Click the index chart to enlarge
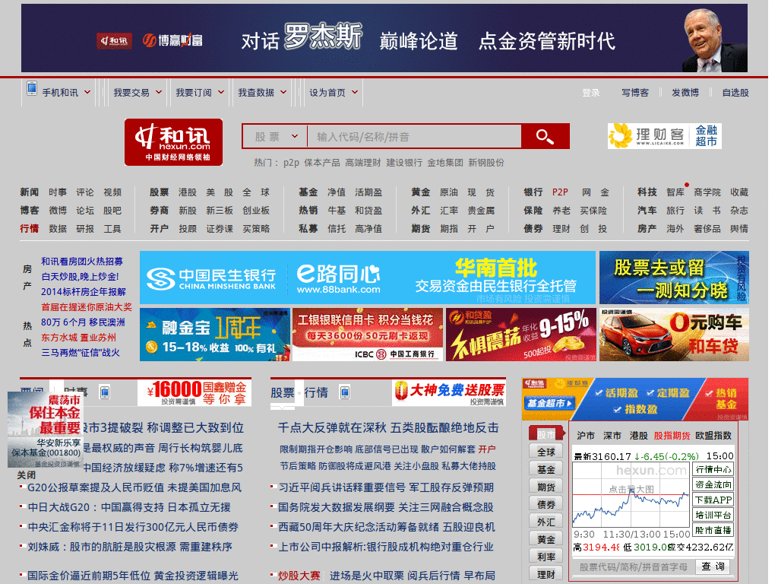Image resolution: width=778 pixels, height=584 pixels. click(631, 495)
